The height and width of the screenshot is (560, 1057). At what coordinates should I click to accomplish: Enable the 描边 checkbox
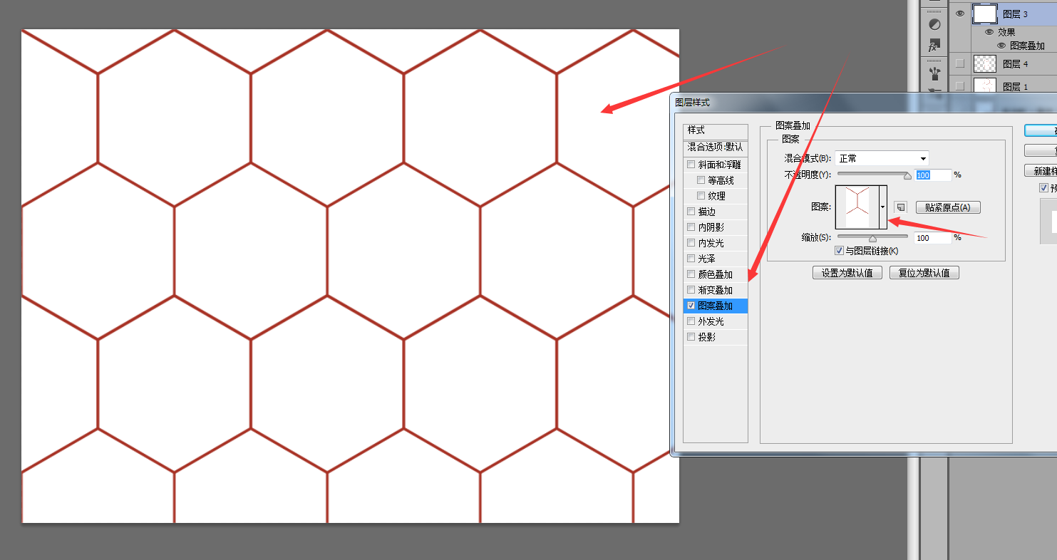691,212
